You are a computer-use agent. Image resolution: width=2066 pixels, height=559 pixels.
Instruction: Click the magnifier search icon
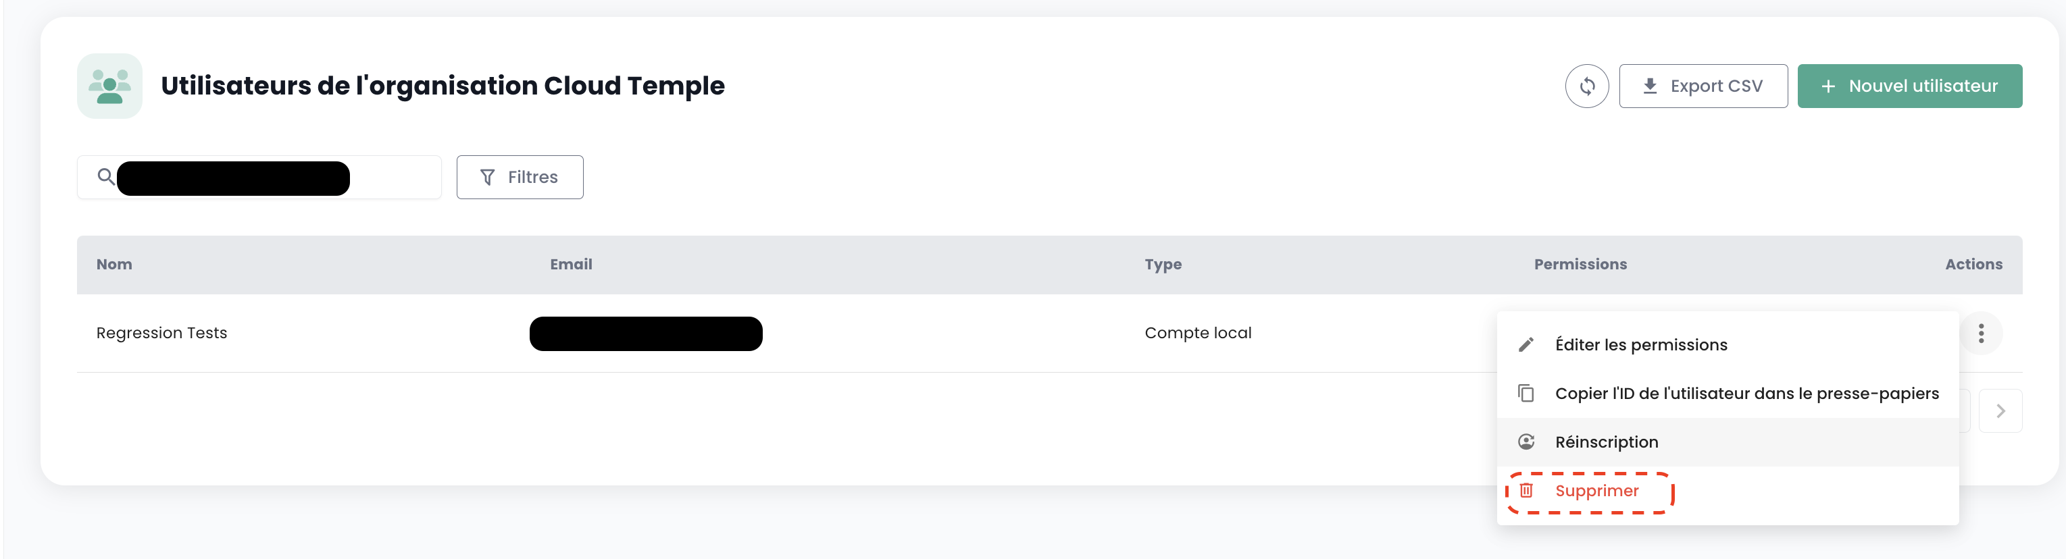[105, 176]
